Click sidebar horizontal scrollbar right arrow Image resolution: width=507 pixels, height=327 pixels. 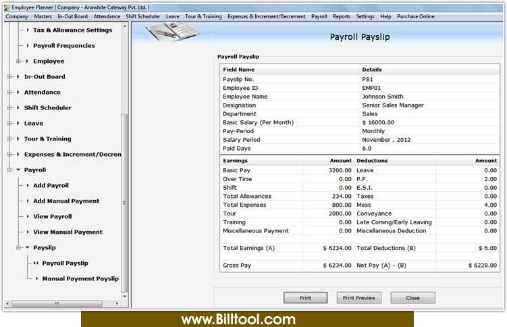click(117, 303)
